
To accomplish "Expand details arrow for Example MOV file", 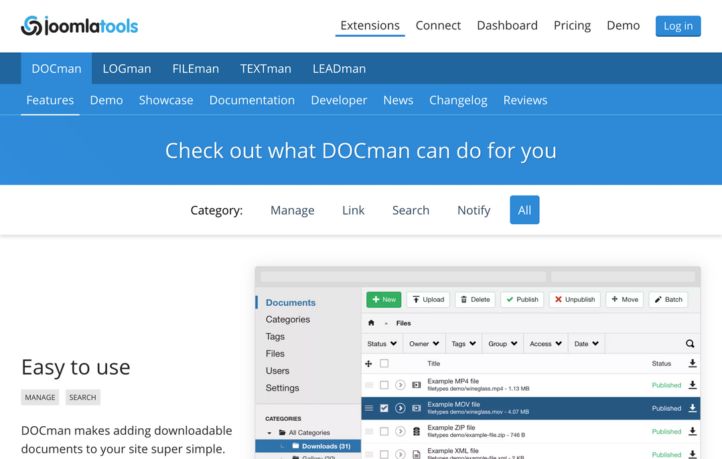I will pos(400,408).
